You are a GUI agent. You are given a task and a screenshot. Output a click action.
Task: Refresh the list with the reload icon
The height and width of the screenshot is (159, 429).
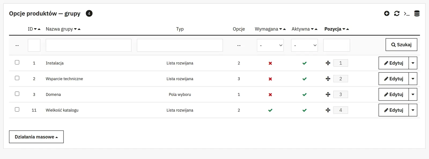[397, 13]
